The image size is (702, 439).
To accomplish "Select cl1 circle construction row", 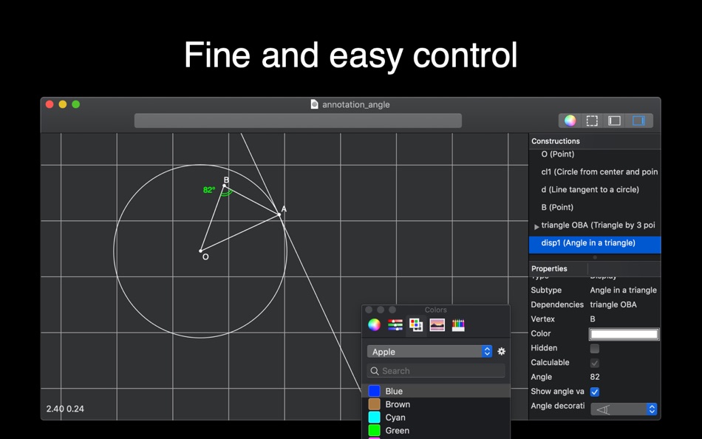I will tap(595, 171).
